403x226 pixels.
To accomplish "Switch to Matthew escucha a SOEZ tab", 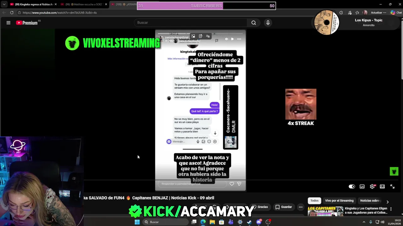I will (83, 4).
